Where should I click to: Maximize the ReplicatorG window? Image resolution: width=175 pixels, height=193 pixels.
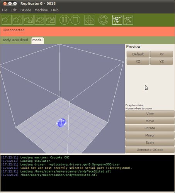(15, 3)
